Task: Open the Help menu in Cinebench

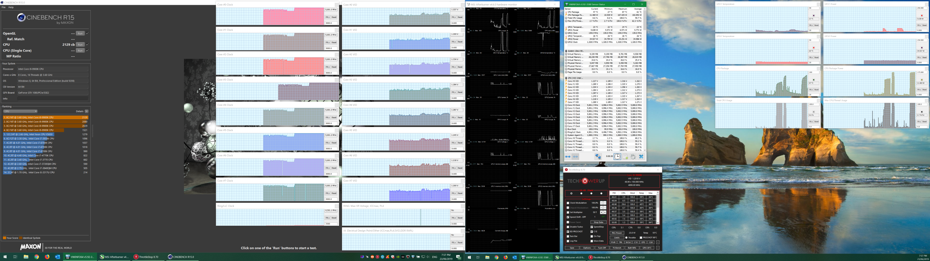Action: tap(11, 7)
